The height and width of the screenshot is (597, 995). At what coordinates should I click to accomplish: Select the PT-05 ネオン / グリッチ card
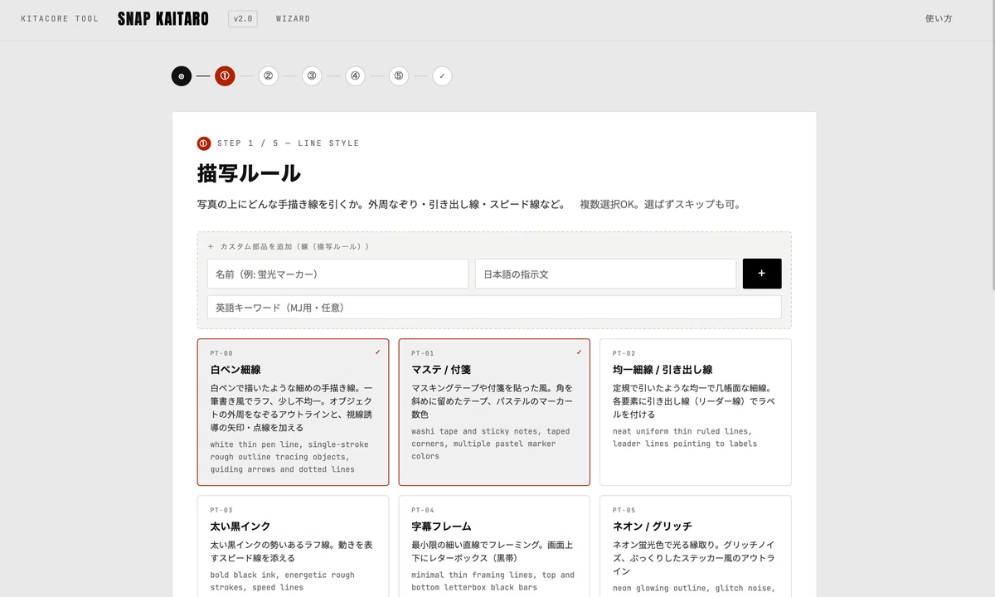pyautogui.click(x=696, y=546)
